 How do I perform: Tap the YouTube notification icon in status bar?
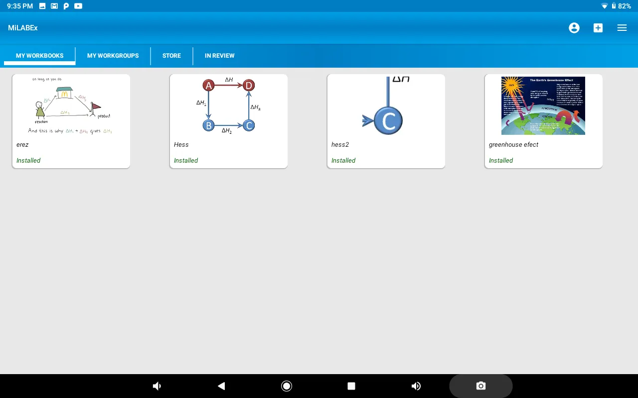pyautogui.click(x=78, y=6)
